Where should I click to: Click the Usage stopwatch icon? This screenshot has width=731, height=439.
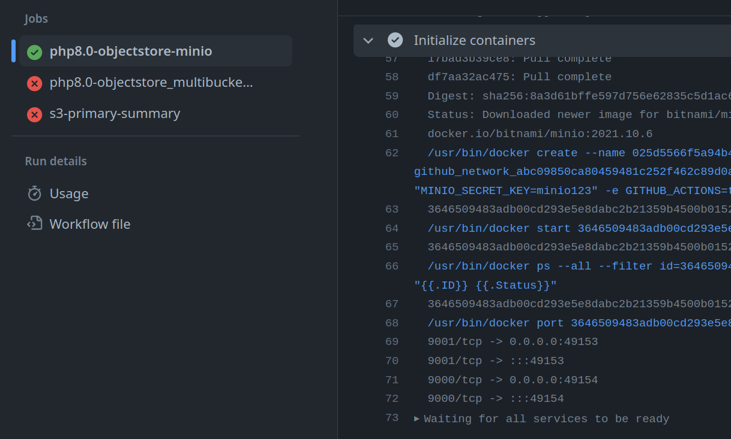[x=35, y=193]
